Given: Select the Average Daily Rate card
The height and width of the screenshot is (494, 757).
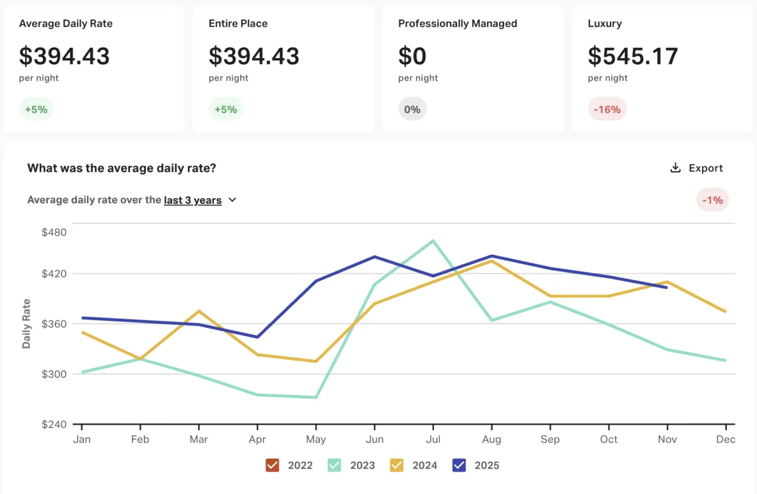Looking at the screenshot, I should [x=93, y=69].
